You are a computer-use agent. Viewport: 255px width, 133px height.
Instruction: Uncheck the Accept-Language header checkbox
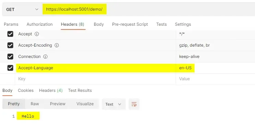pos(10,68)
